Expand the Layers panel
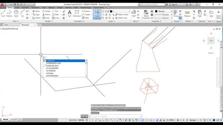Viewport: 223px width, 125px height. [111, 21]
